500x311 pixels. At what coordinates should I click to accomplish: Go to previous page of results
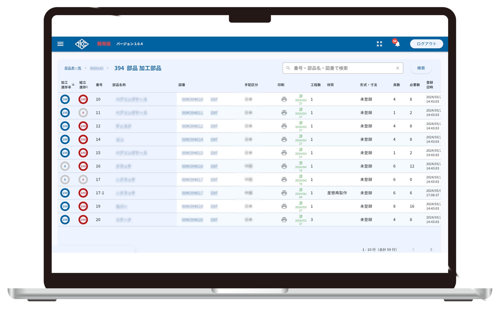(413, 250)
